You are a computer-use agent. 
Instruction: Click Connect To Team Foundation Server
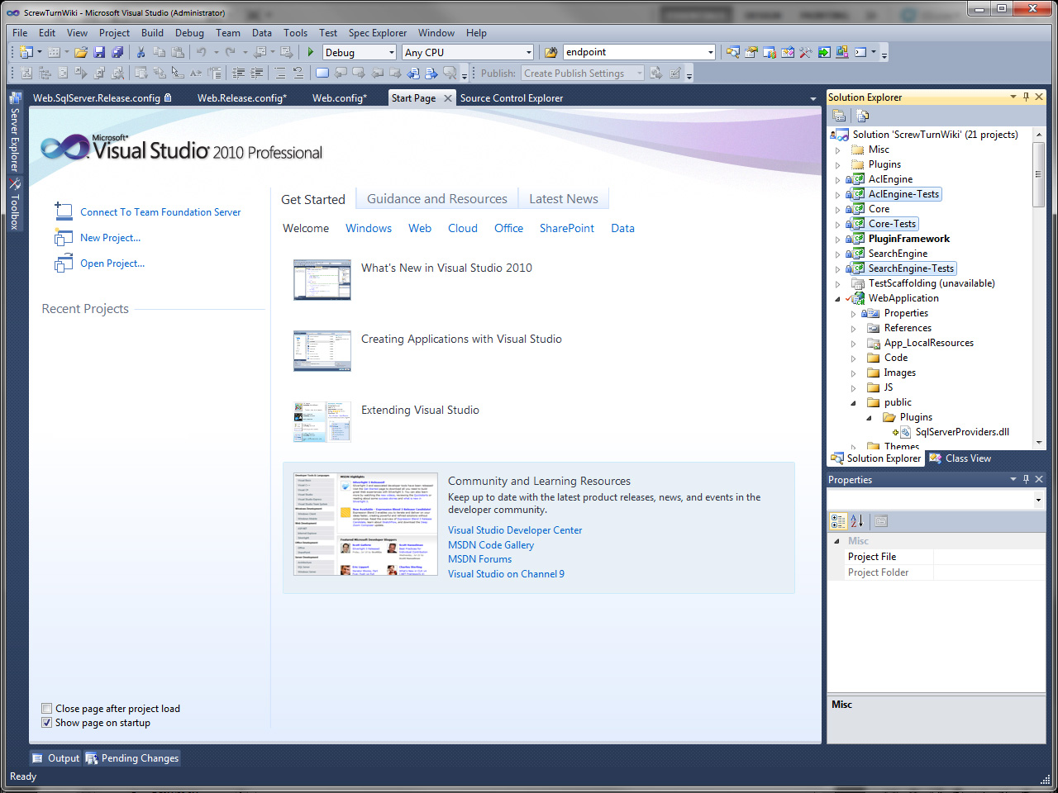tap(160, 212)
